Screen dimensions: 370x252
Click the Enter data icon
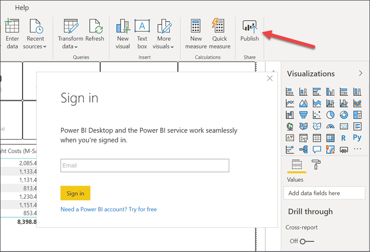point(12,26)
